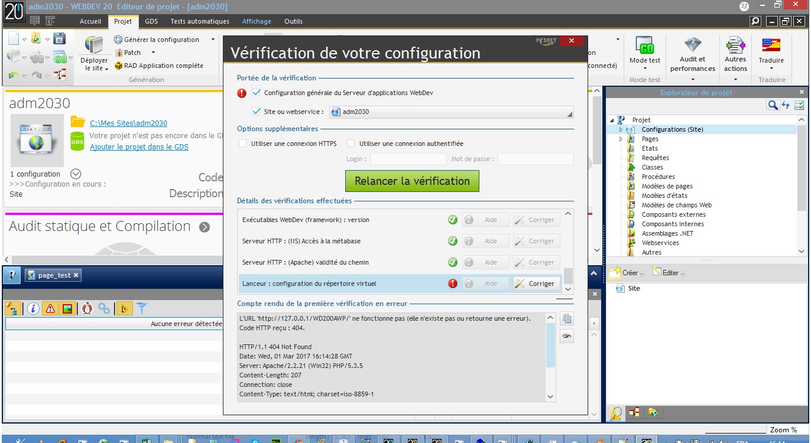Image resolution: width=811 pixels, height=443 pixels.
Task: Expand Générer la configuration dropdown arrow
Action: [213, 40]
